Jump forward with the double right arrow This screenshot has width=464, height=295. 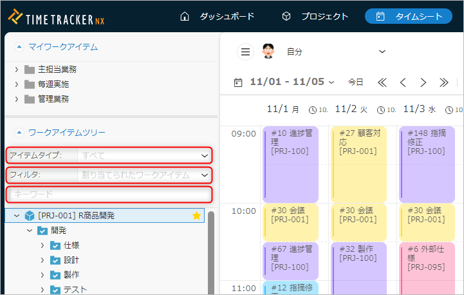[x=443, y=82]
